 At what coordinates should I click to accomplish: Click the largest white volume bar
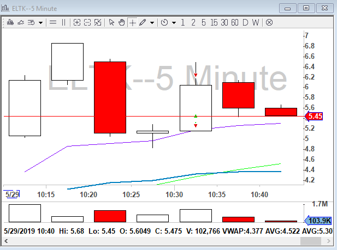[25, 213]
